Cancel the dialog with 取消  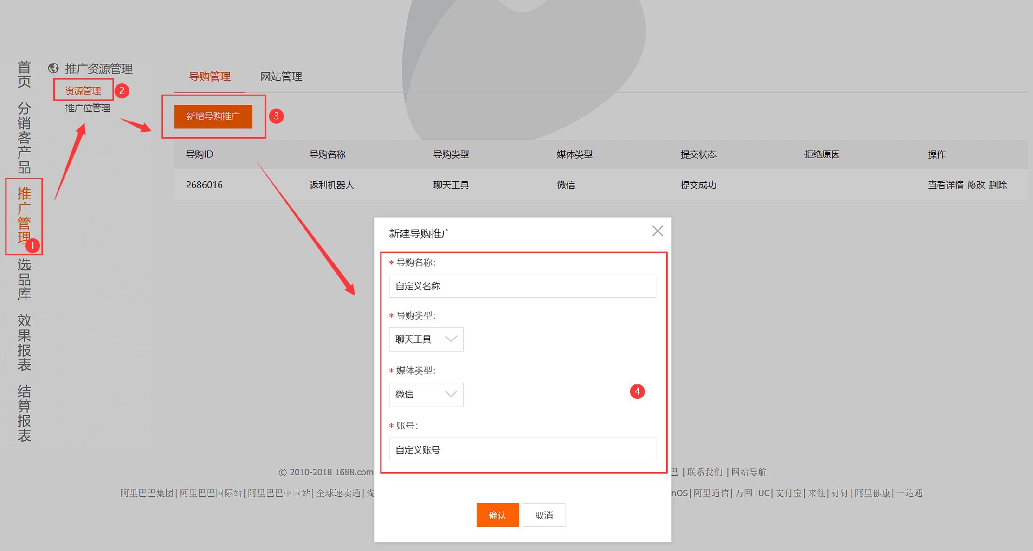point(543,515)
